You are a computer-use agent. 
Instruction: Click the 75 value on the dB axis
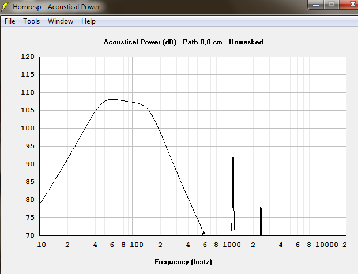click(x=30, y=217)
